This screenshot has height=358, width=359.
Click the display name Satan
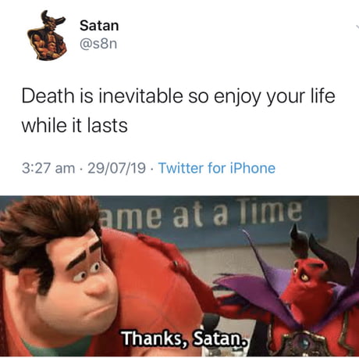[99, 26]
